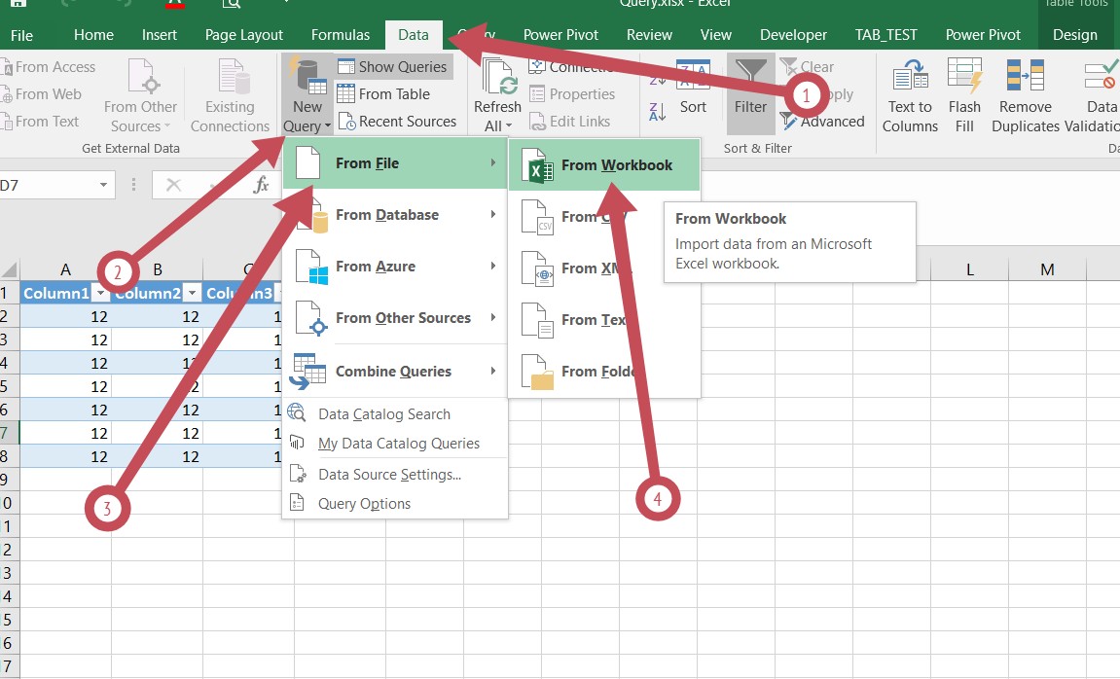The height and width of the screenshot is (679, 1120).
Task: Go to the Page Layout tab
Action: point(244,35)
